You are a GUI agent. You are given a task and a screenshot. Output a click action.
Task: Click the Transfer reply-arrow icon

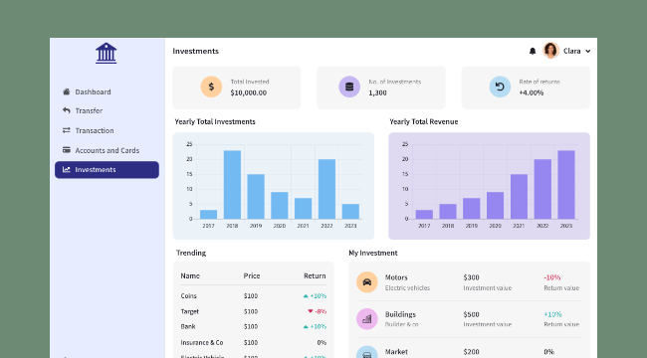(x=67, y=110)
